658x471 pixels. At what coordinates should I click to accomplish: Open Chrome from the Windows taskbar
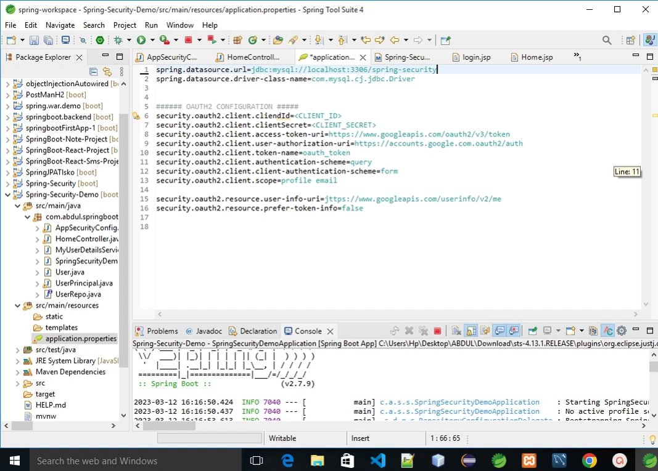(589, 461)
